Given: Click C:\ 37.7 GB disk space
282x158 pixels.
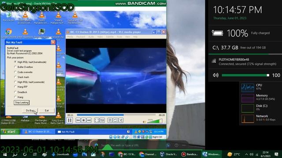Looking at the screenshot, I should point(239,47).
